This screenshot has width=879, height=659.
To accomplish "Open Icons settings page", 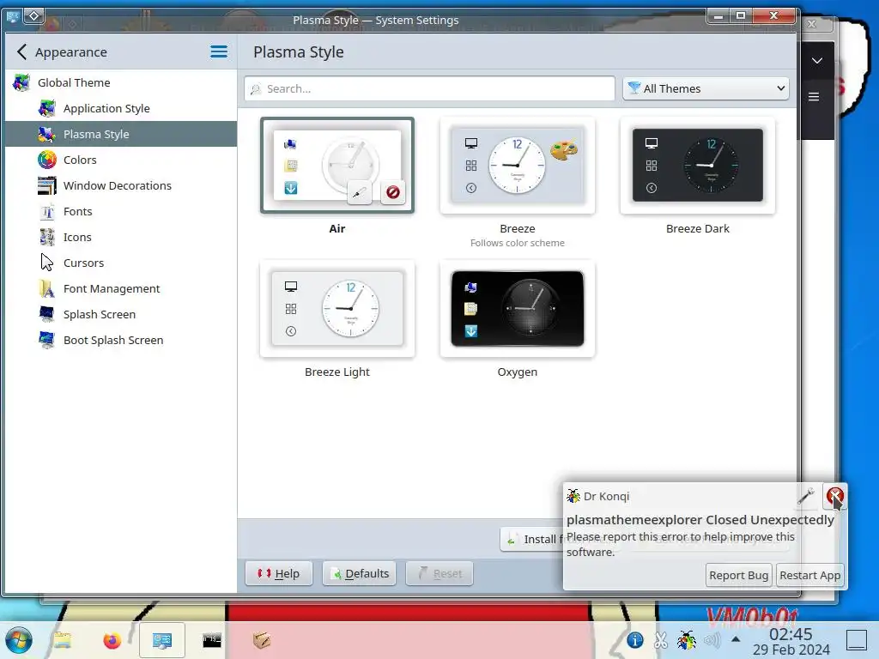I will pos(121,237).
